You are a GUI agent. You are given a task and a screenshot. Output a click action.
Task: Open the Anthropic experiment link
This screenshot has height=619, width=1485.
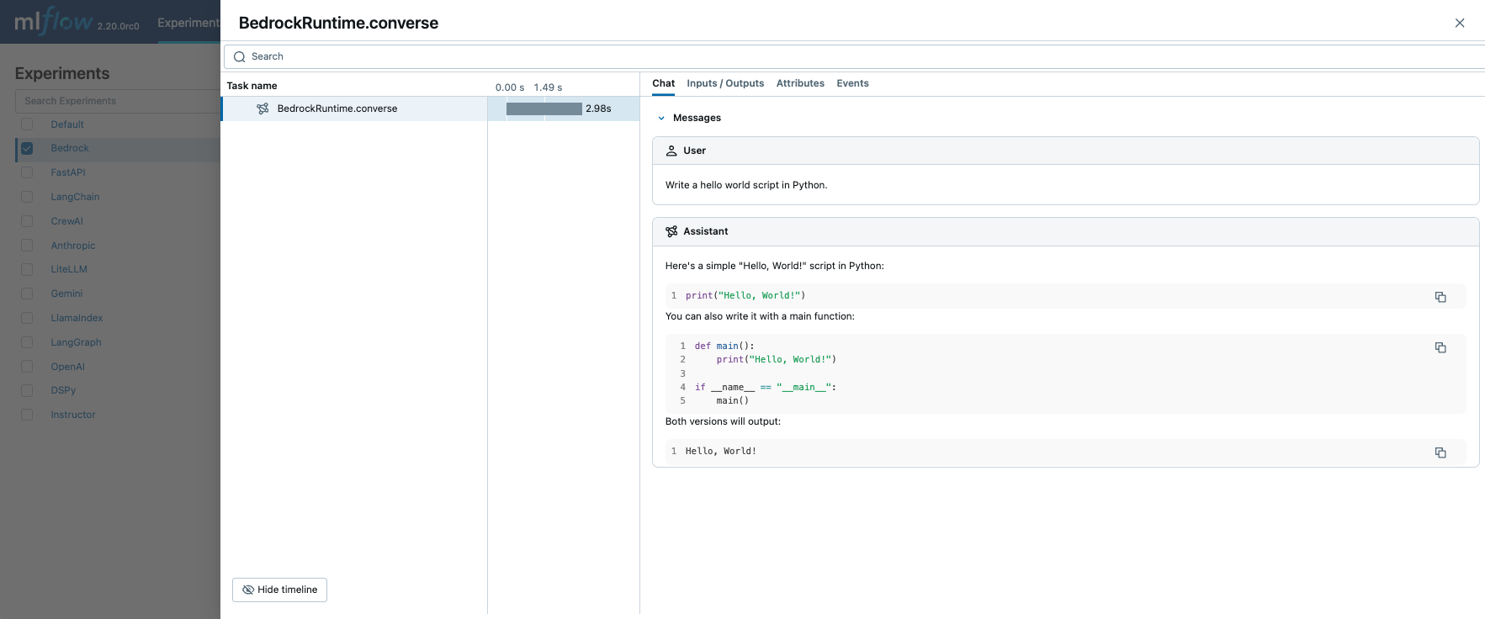click(x=73, y=246)
